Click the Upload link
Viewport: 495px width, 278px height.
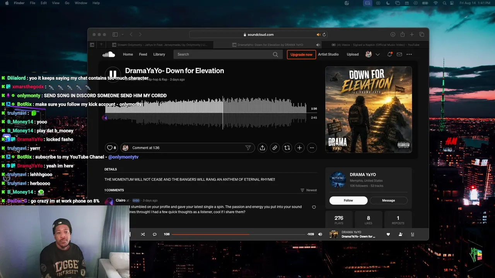pos(353,54)
